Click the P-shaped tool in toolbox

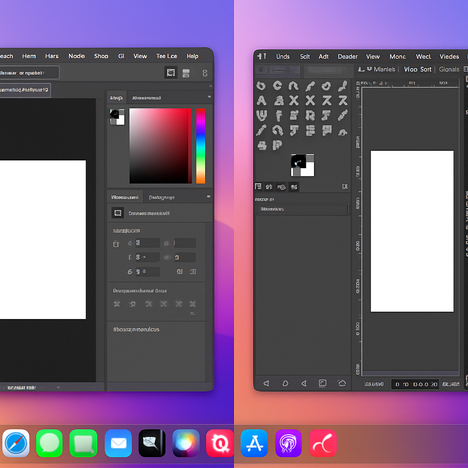click(x=277, y=145)
